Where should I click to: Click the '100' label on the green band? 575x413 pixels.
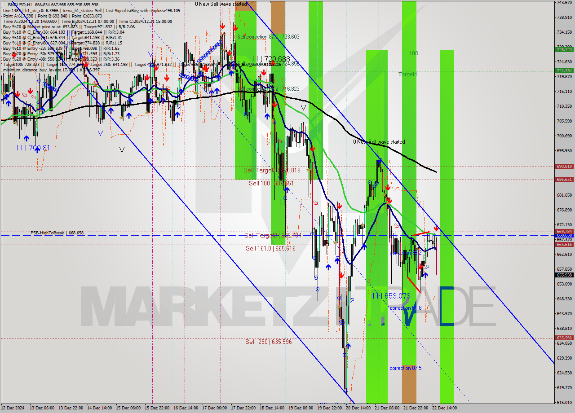413,53
